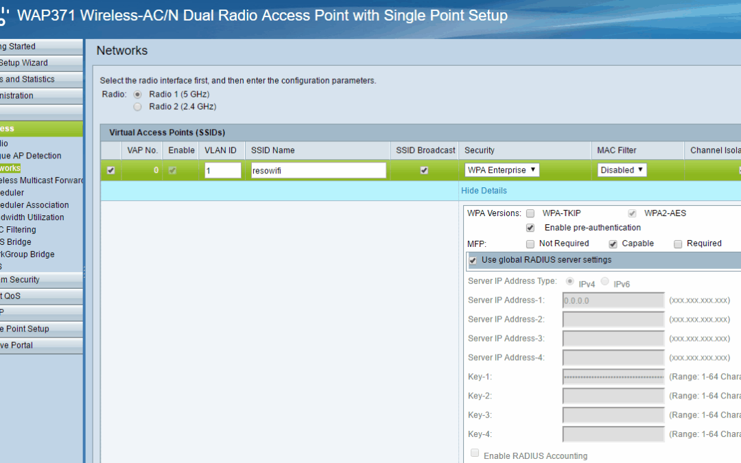Open the highlighted Networks sidebar item

(10, 168)
